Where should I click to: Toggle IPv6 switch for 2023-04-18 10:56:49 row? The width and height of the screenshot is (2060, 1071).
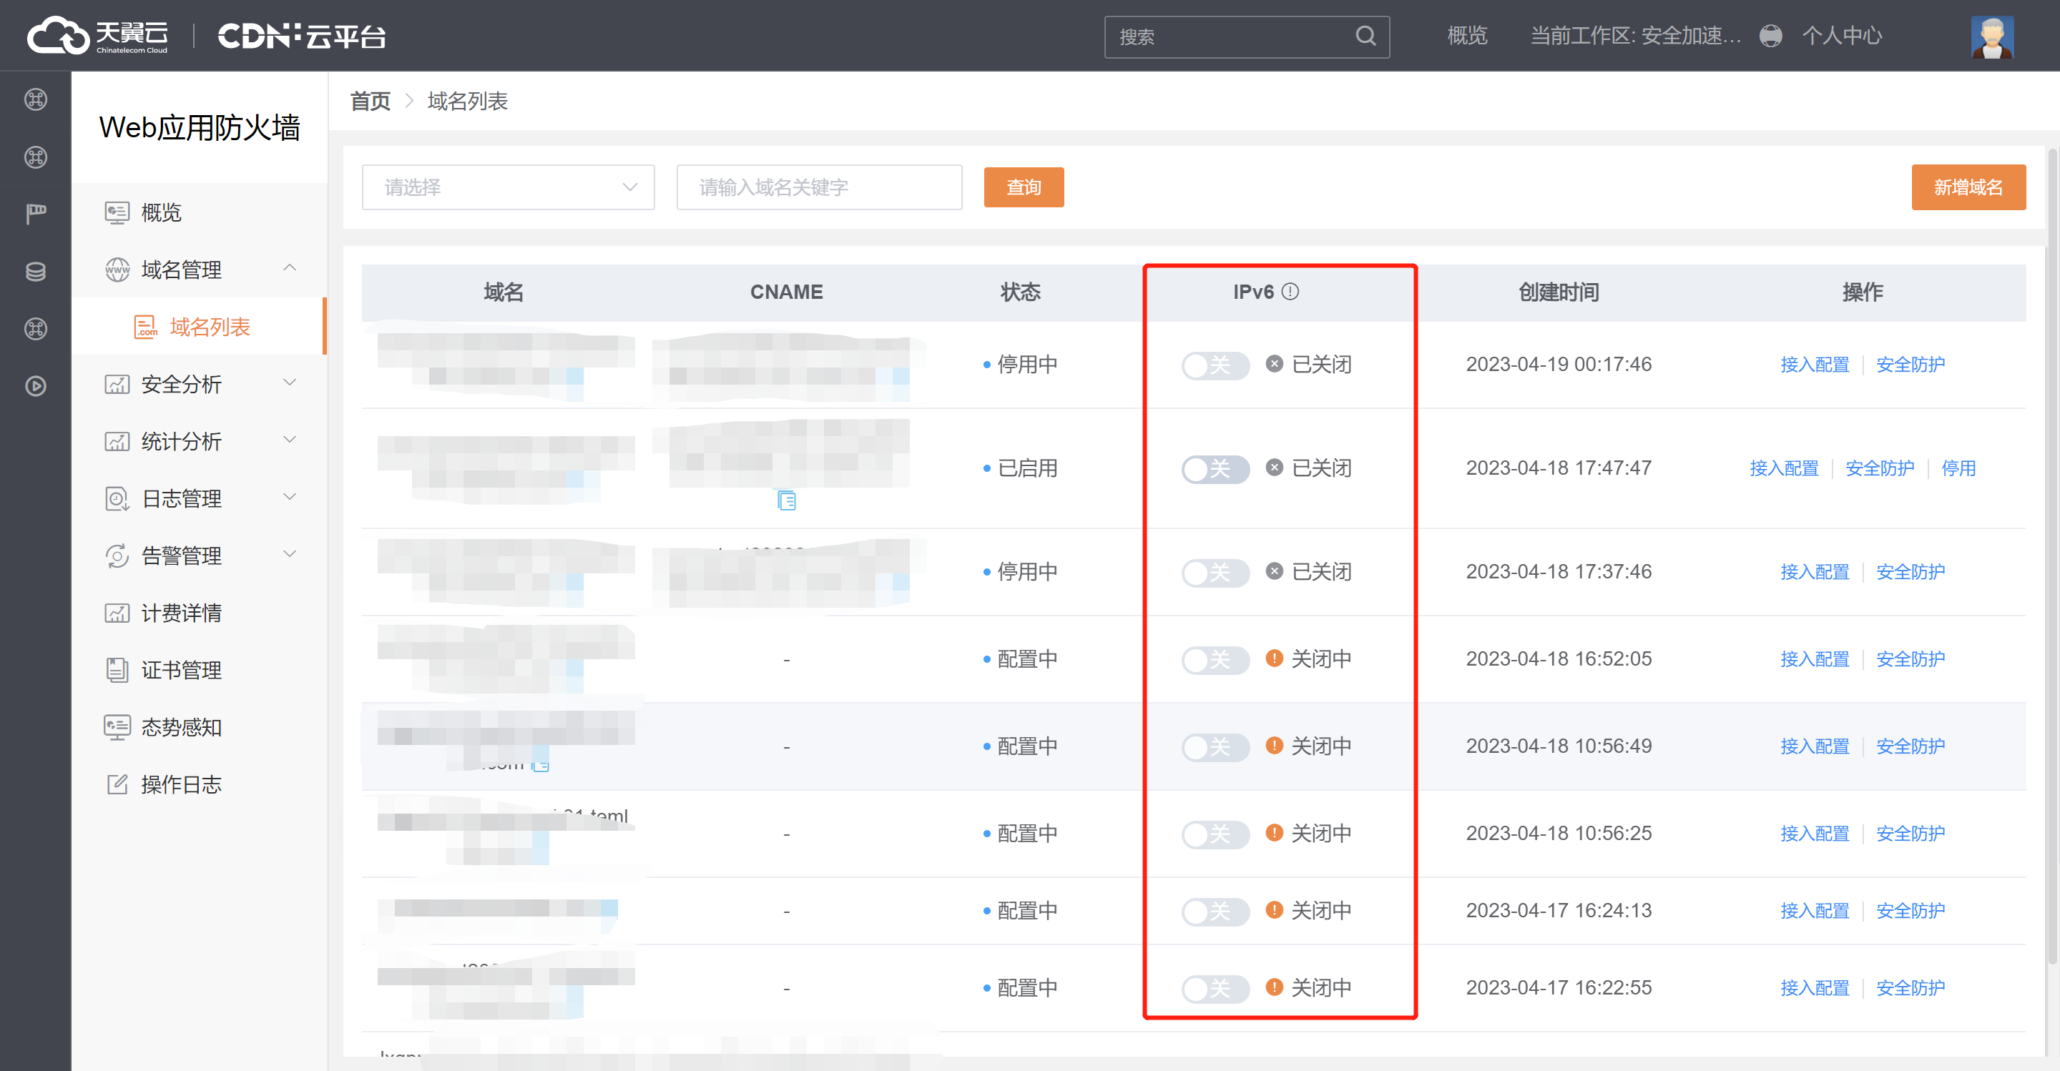coord(1215,746)
